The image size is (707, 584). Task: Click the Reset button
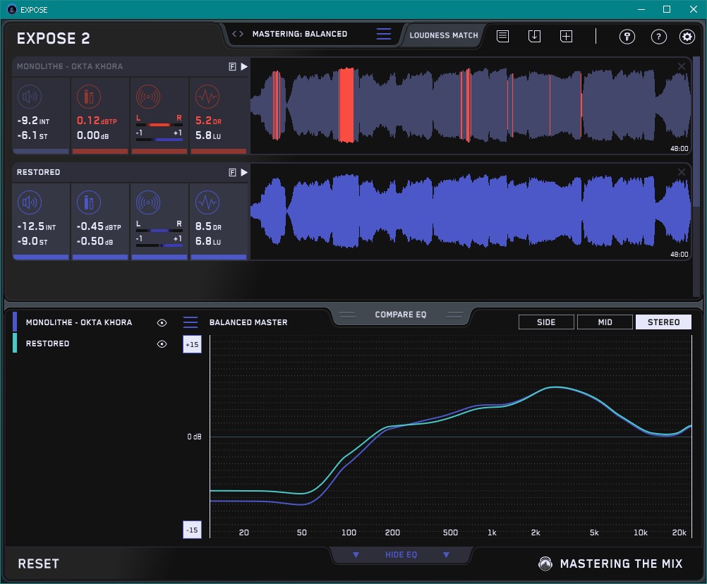point(39,564)
